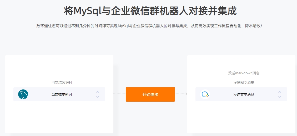Click the WeCom group robot chat icon

(205, 94)
